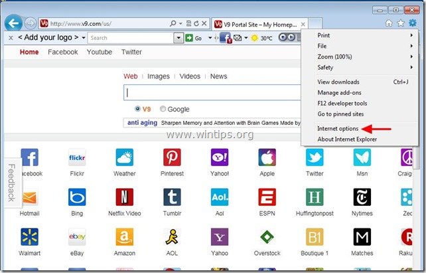Open the Overstock shortcut icon
The image size is (426, 273).
[x=267, y=237]
